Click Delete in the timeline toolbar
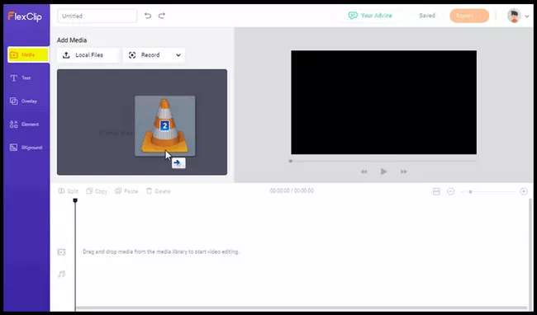 [x=159, y=191]
